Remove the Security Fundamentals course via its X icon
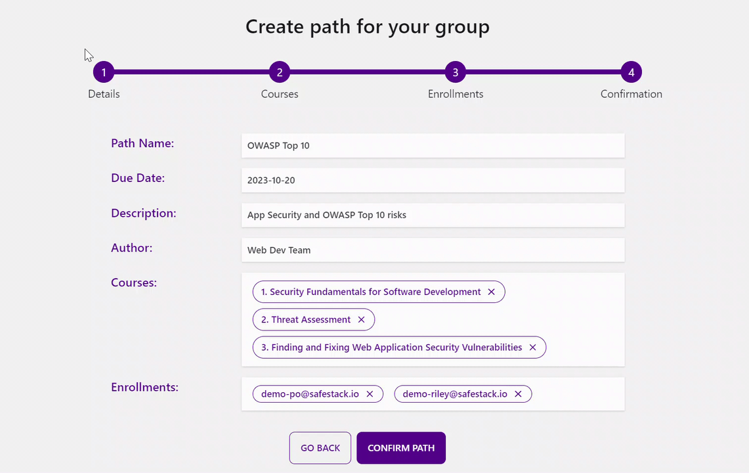This screenshot has width=749, height=473. 491,292
